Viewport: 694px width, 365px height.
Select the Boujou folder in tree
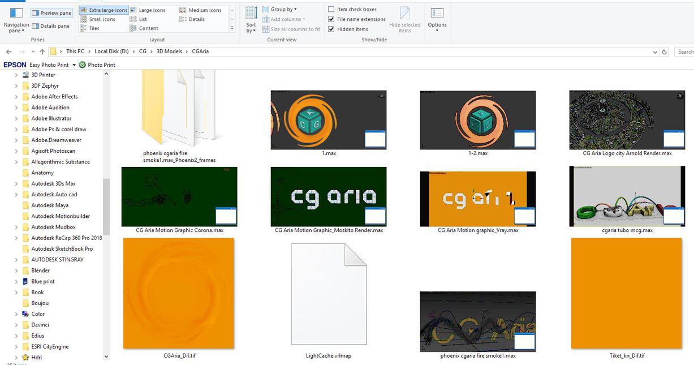pos(40,303)
